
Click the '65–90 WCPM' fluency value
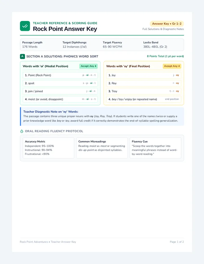pyautogui.click(x=112, y=47)
